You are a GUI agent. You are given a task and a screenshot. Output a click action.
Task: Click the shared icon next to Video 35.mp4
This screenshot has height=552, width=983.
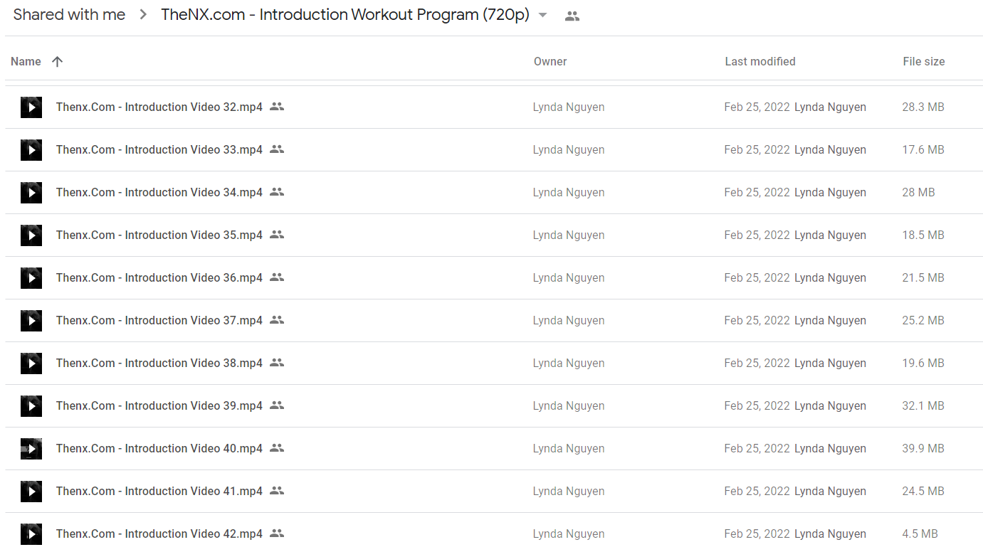coord(277,235)
